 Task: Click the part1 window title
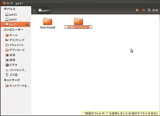click(x=19, y=3)
